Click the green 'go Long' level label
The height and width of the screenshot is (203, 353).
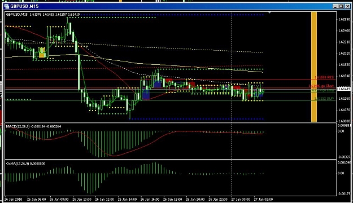click(x=323, y=90)
